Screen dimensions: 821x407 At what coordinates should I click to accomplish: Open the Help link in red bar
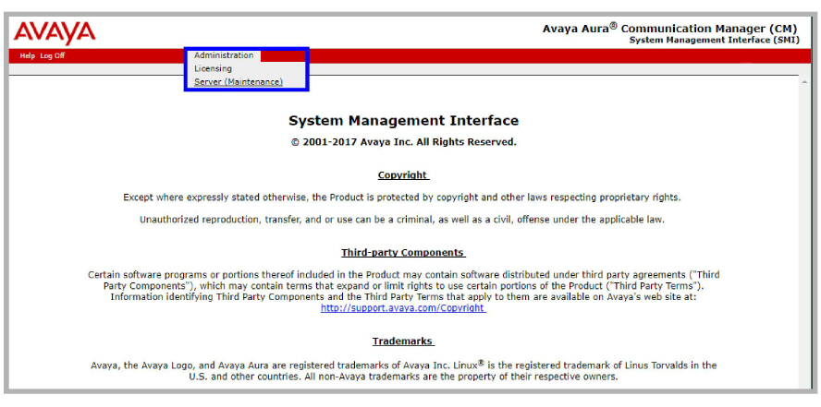27,56
